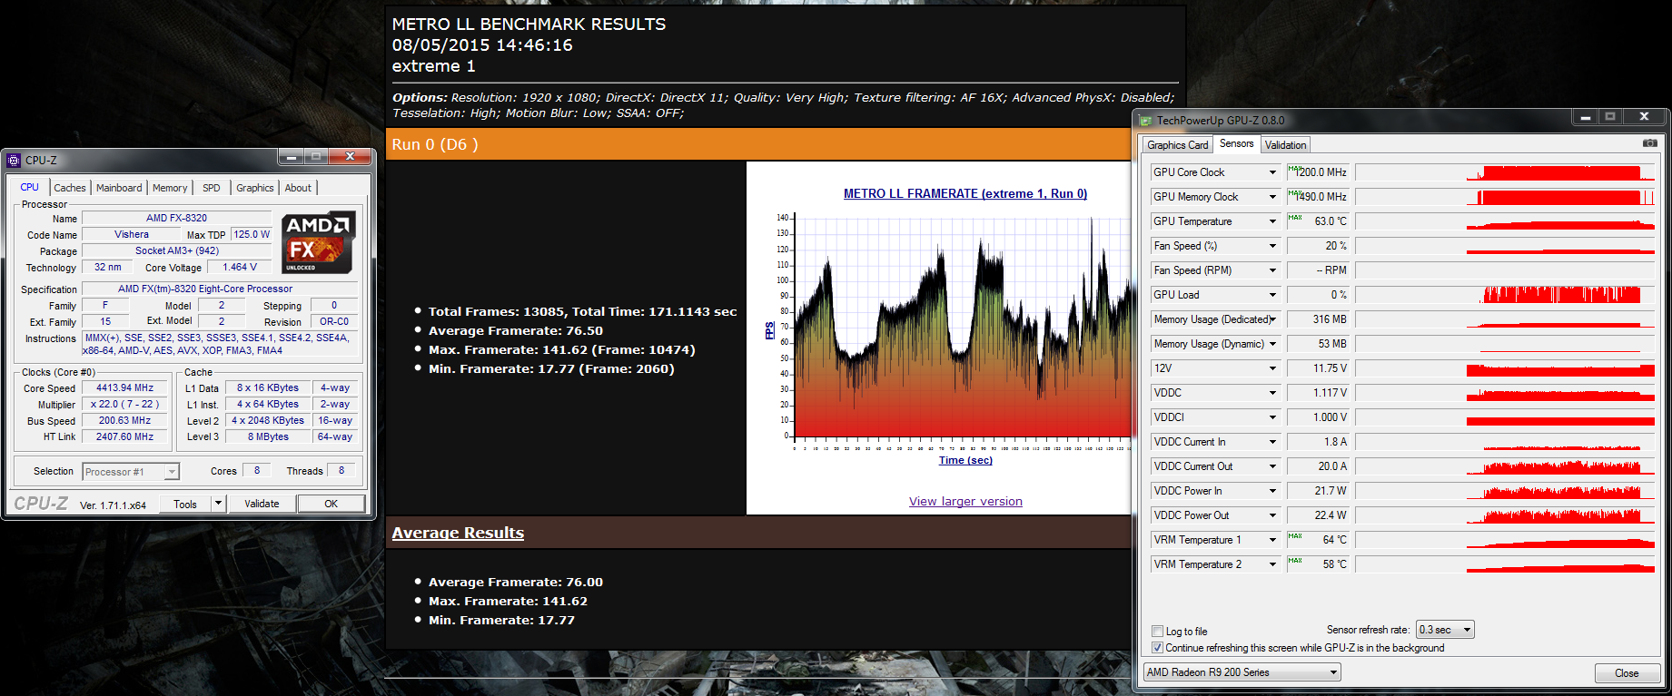The image size is (1672, 696).
Task: Click the Socket AM3+ (942) package field
Action: (x=176, y=251)
